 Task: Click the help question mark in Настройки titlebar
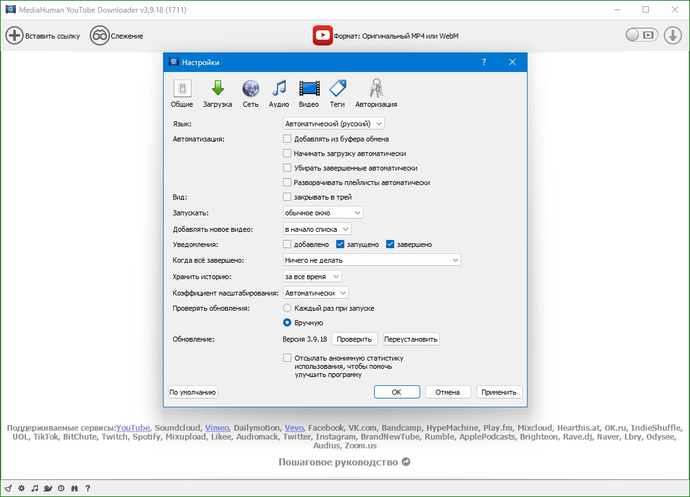click(x=483, y=62)
